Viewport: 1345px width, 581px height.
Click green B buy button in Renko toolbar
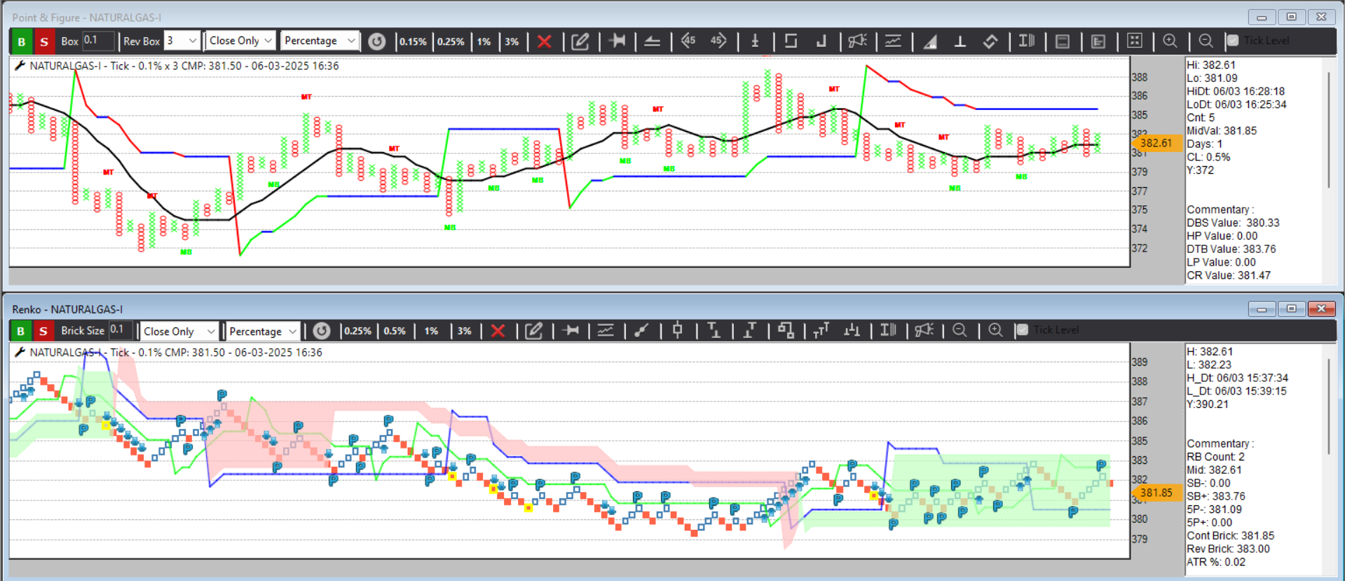click(x=21, y=331)
